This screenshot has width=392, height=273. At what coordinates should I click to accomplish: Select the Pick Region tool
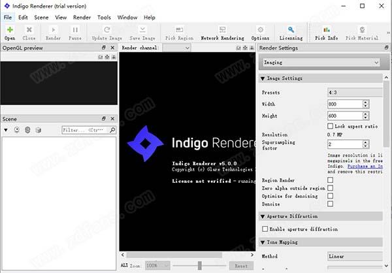click(x=179, y=33)
